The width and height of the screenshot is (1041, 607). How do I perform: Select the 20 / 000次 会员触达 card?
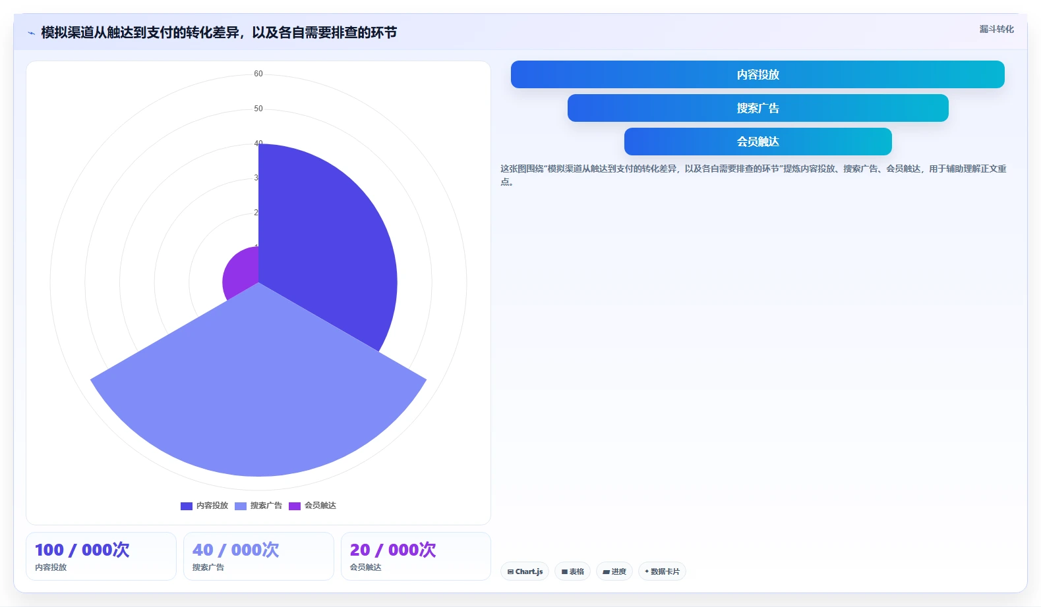tap(416, 556)
